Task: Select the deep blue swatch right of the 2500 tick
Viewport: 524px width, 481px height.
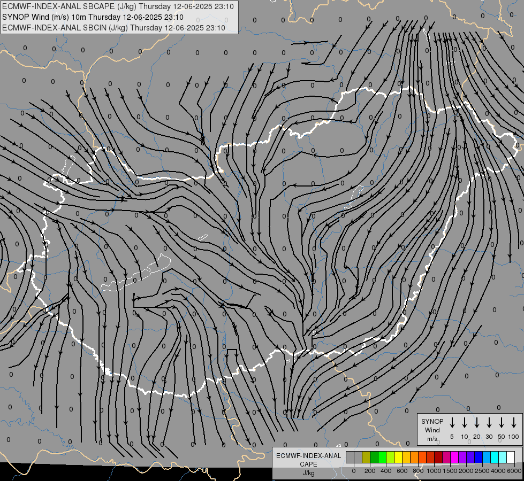Action: pyautogui.click(x=479, y=457)
